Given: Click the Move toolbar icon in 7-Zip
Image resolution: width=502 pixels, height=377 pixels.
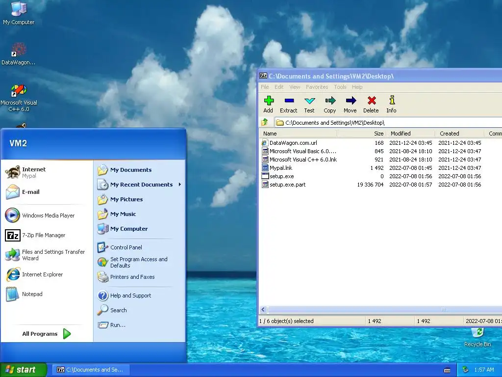Looking at the screenshot, I should tap(350, 105).
